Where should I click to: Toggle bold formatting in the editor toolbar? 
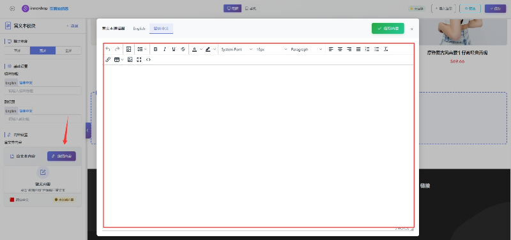[x=155, y=49]
